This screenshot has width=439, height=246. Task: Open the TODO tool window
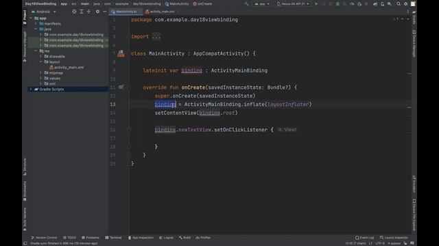(70, 238)
